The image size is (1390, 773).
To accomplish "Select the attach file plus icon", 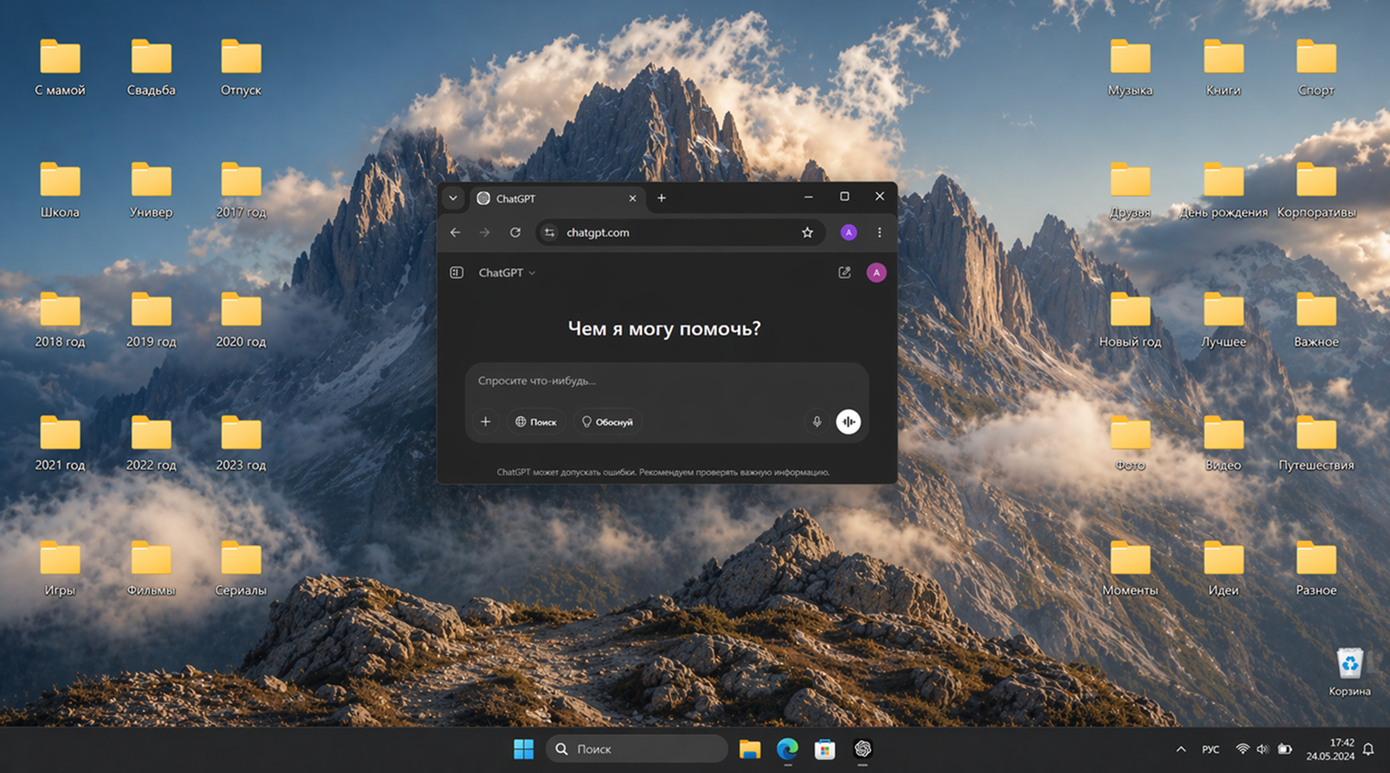I will tap(486, 422).
